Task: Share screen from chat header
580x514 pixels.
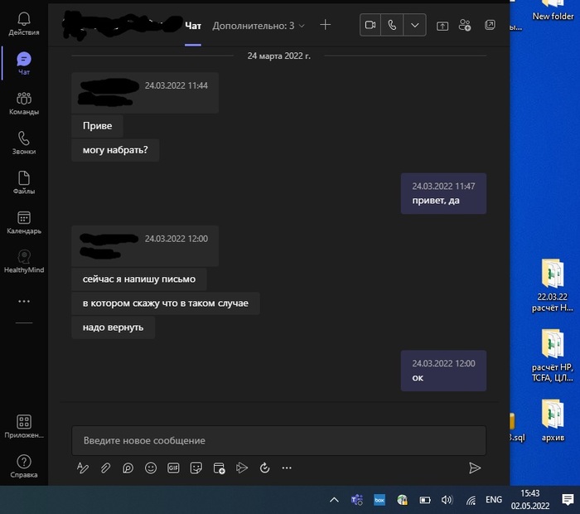Action: coord(442,26)
